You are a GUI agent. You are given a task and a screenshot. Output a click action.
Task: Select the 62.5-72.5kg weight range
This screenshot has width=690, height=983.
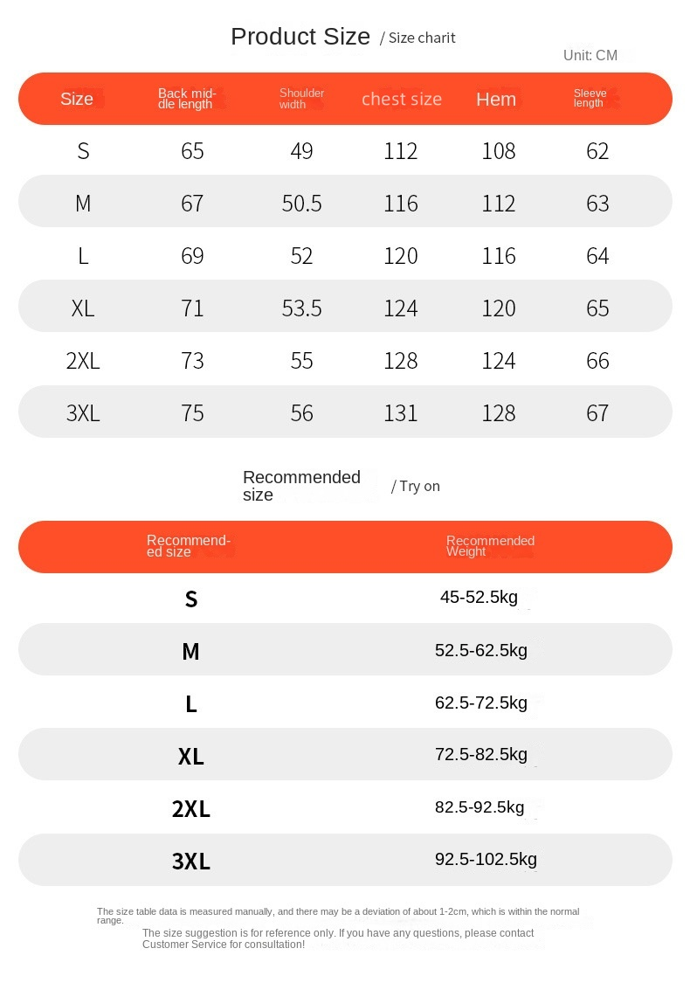481,703
